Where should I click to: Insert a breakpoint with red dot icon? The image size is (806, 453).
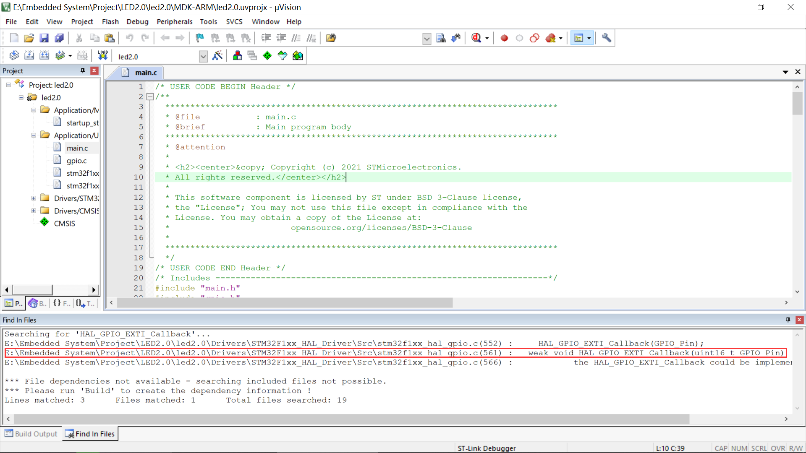point(504,38)
